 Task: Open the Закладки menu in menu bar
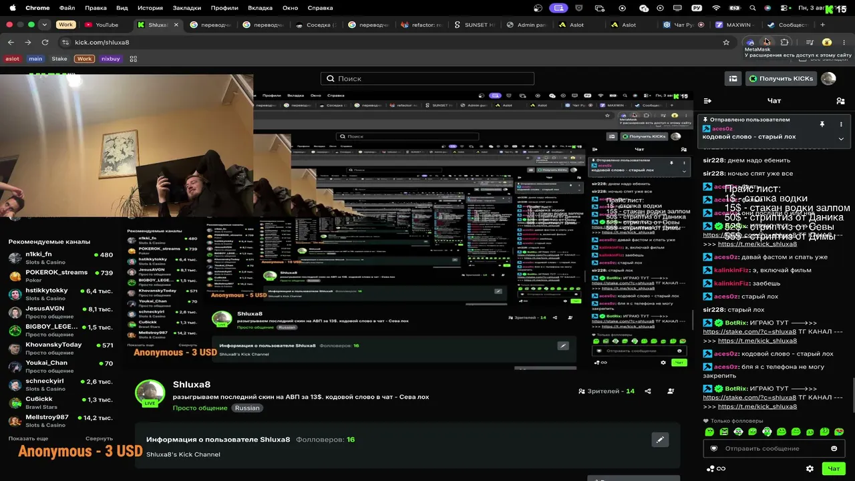187,8
